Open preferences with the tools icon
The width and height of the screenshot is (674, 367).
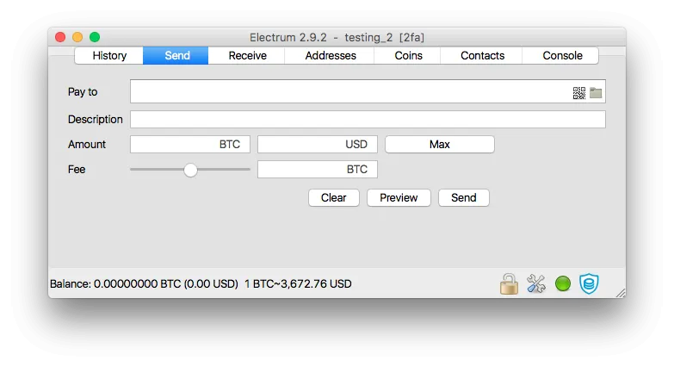point(536,284)
